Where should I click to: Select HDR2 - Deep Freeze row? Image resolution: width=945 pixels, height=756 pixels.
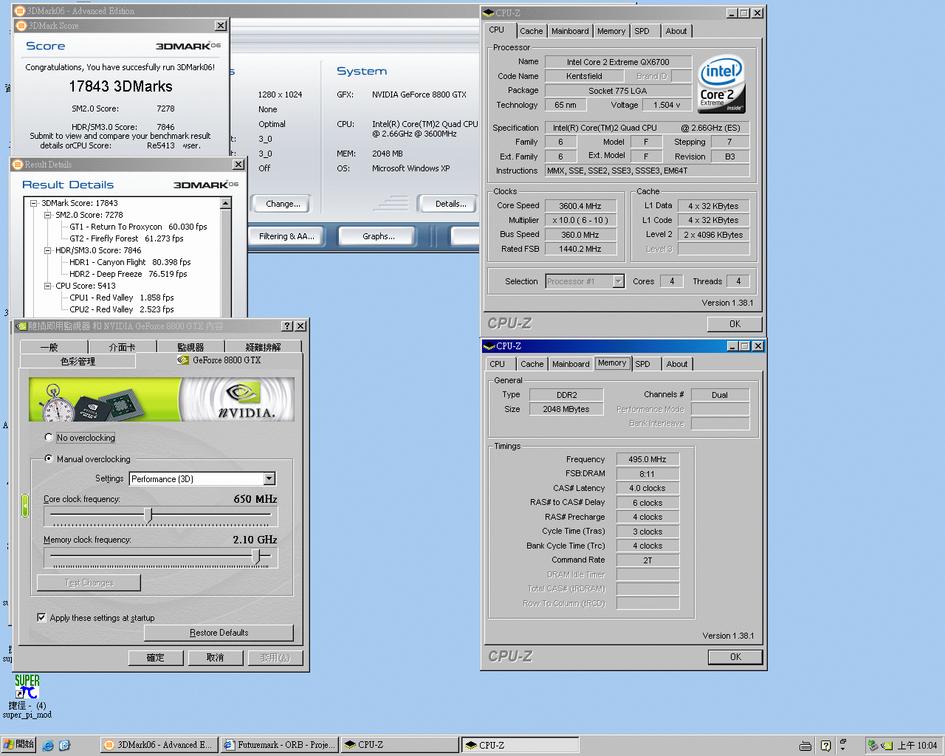point(128,274)
